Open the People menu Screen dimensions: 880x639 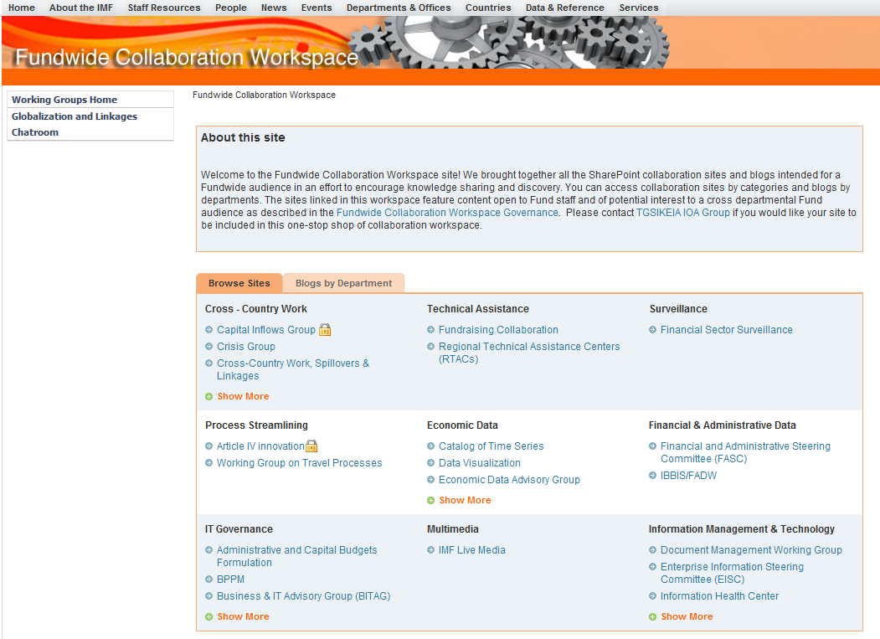coord(230,8)
